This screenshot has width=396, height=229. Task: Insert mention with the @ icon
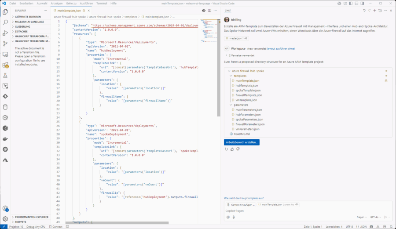point(228,217)
